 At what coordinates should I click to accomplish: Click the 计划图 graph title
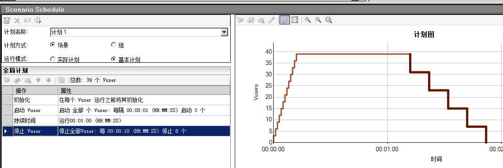pyautogui.click(x=424, y=34)
